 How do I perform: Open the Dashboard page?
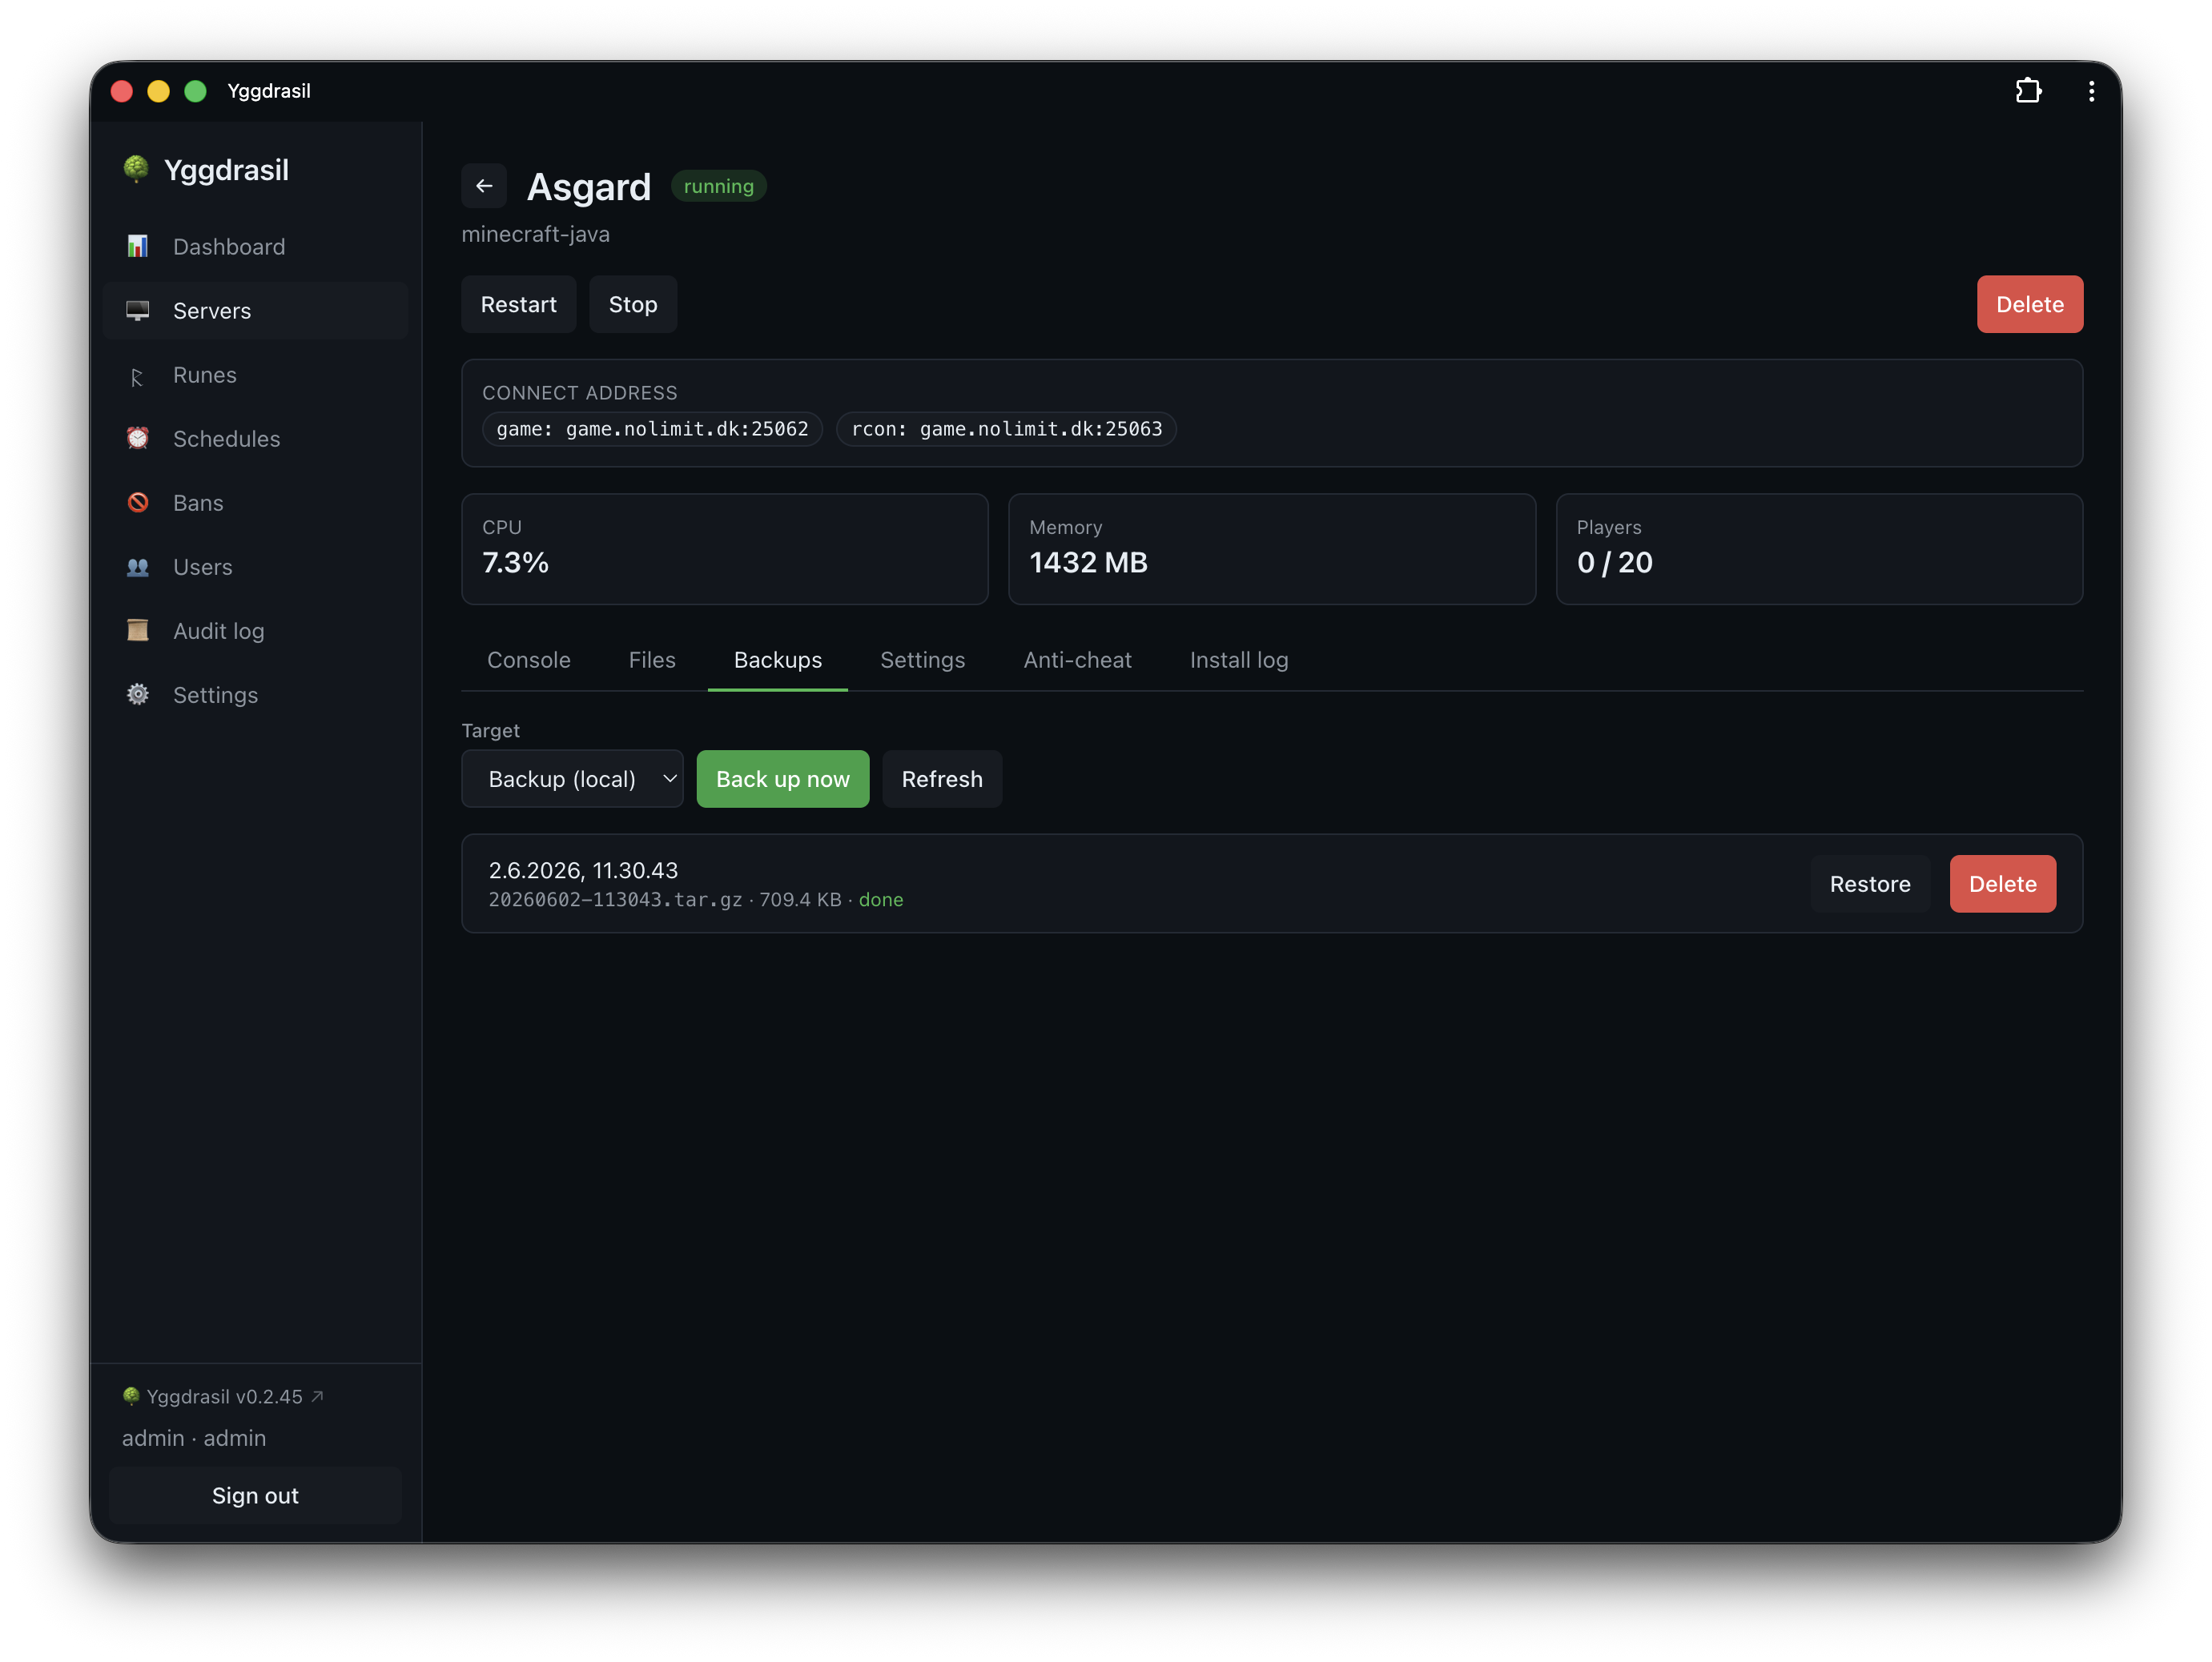click(x=255, y=247)
